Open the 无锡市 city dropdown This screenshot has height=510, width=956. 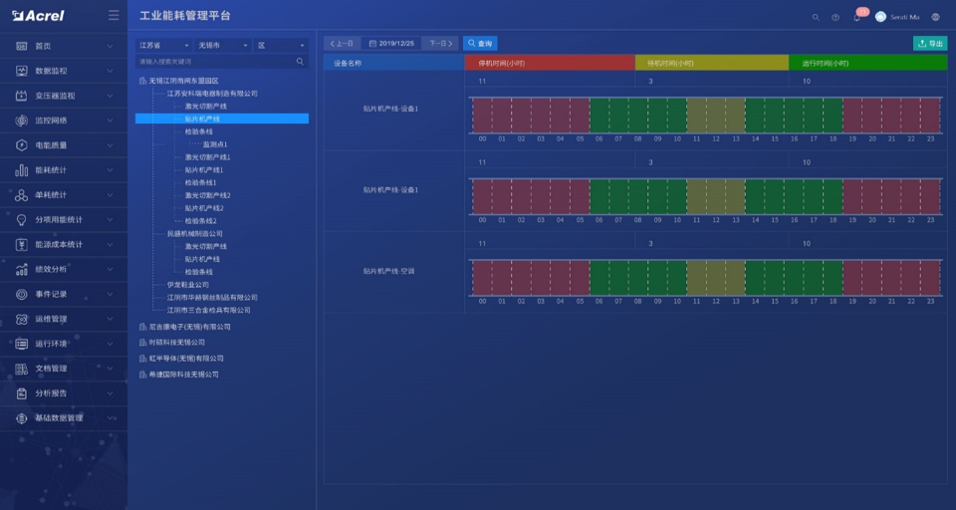[x=222, y=46]
